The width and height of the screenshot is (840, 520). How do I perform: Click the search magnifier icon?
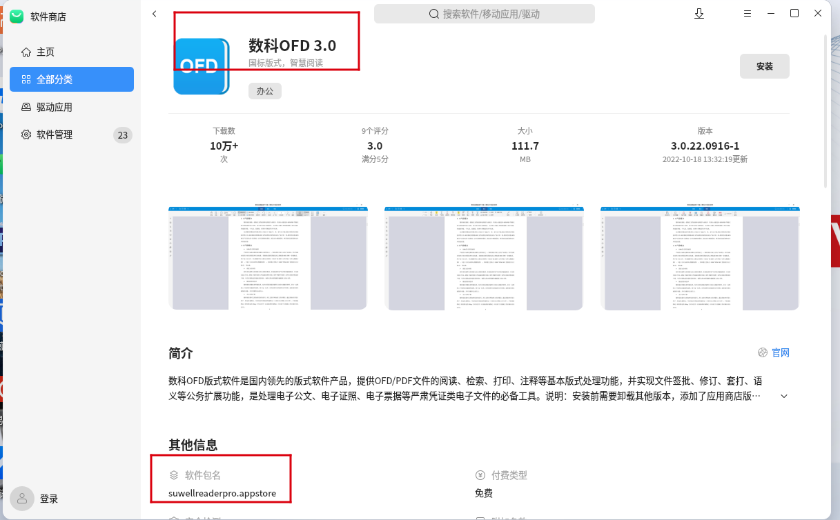(434, 14)
